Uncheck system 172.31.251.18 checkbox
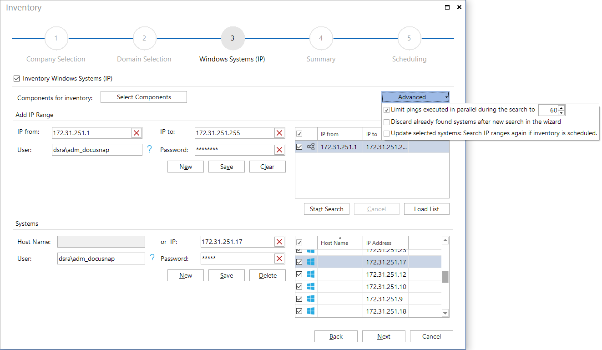 299,311
